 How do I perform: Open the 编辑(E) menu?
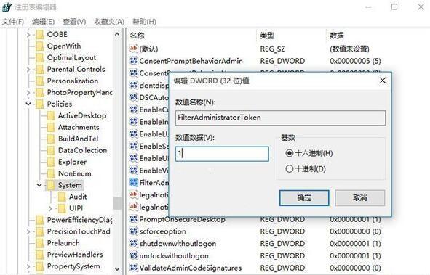pyautogui.click(x=44, y=21)
